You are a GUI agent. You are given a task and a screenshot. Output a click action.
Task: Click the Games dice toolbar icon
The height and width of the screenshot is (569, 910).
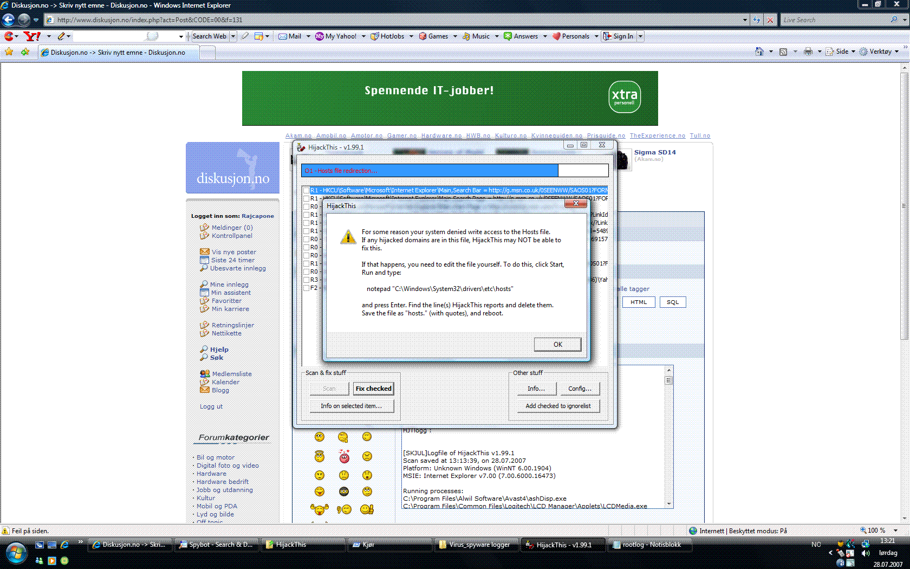click(422, 36)
